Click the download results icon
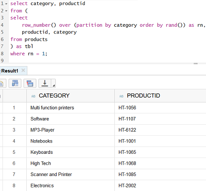Viewport: 206px width, 191px height. (x=45, y=83)
